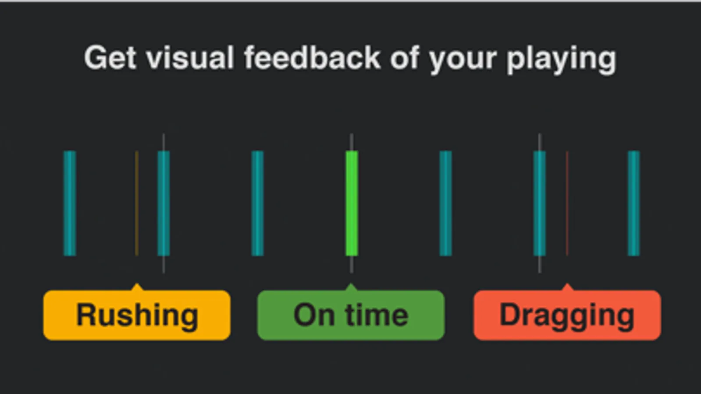Click the teal bar beside the red line
Viewport: 701px width, 394px height.
pos(540,203)
